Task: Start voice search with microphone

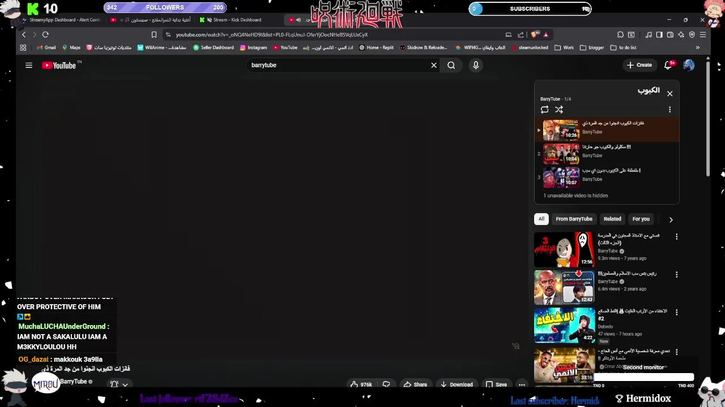Action: pyautogui.click(x=476, y=65)
